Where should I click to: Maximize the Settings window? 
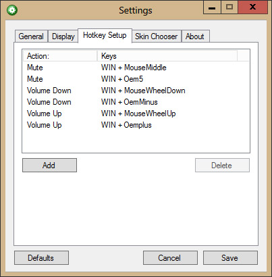click(229, 7)
